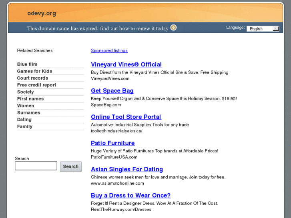Click the VineyardVines.com URL text

point(110,78)
